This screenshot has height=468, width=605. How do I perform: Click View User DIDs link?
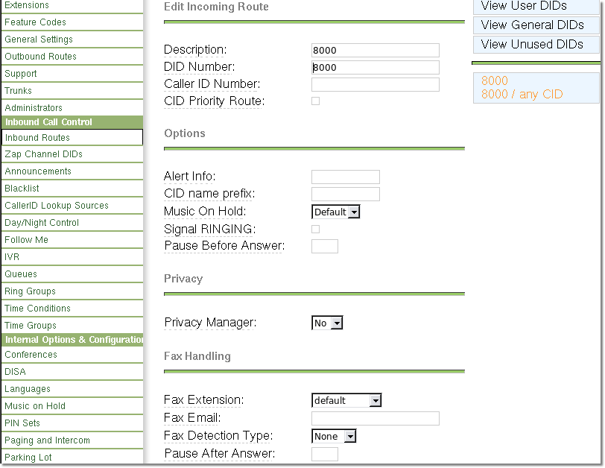pyautogui.click(x=524, y=6)
